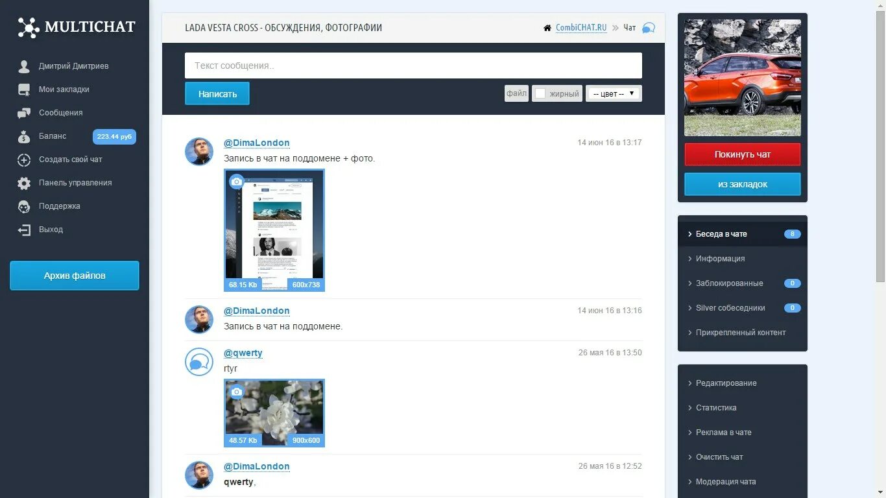
Task: Click the plus-circle icon beside Создать свой чат
Action: click(x=24, y=160)
